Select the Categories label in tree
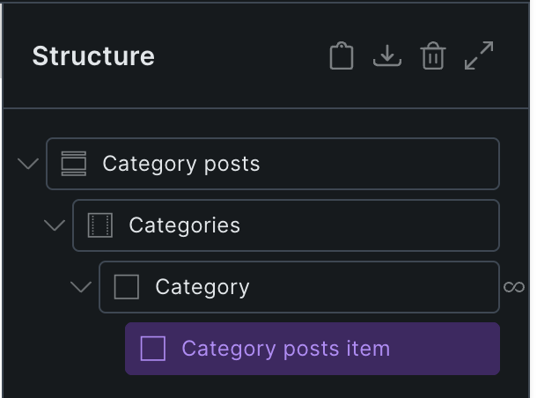537x398 pixels. [184, 225]
